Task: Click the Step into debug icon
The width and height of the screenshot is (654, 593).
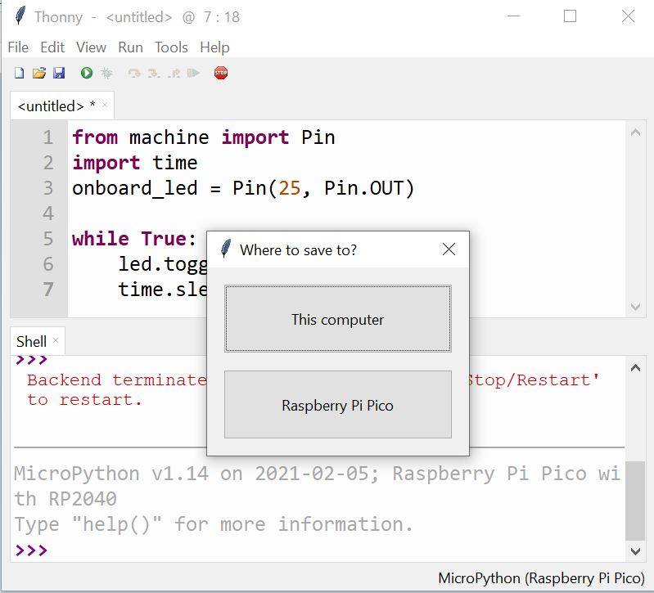Action: pyautogui.click(x=154, y=74)
